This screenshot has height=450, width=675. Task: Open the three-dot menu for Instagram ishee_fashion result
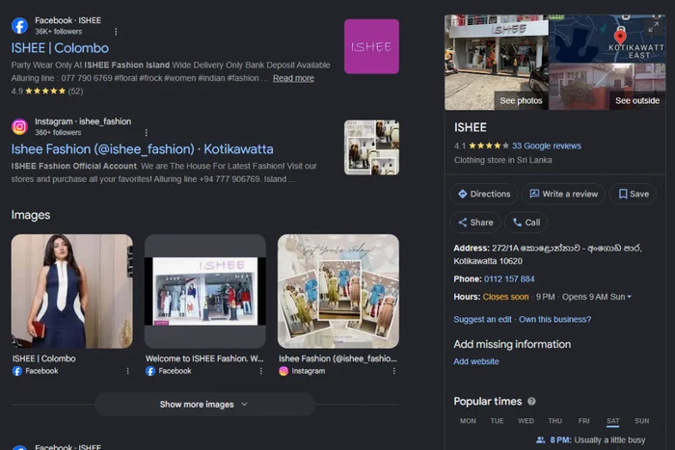pos(146,133)
